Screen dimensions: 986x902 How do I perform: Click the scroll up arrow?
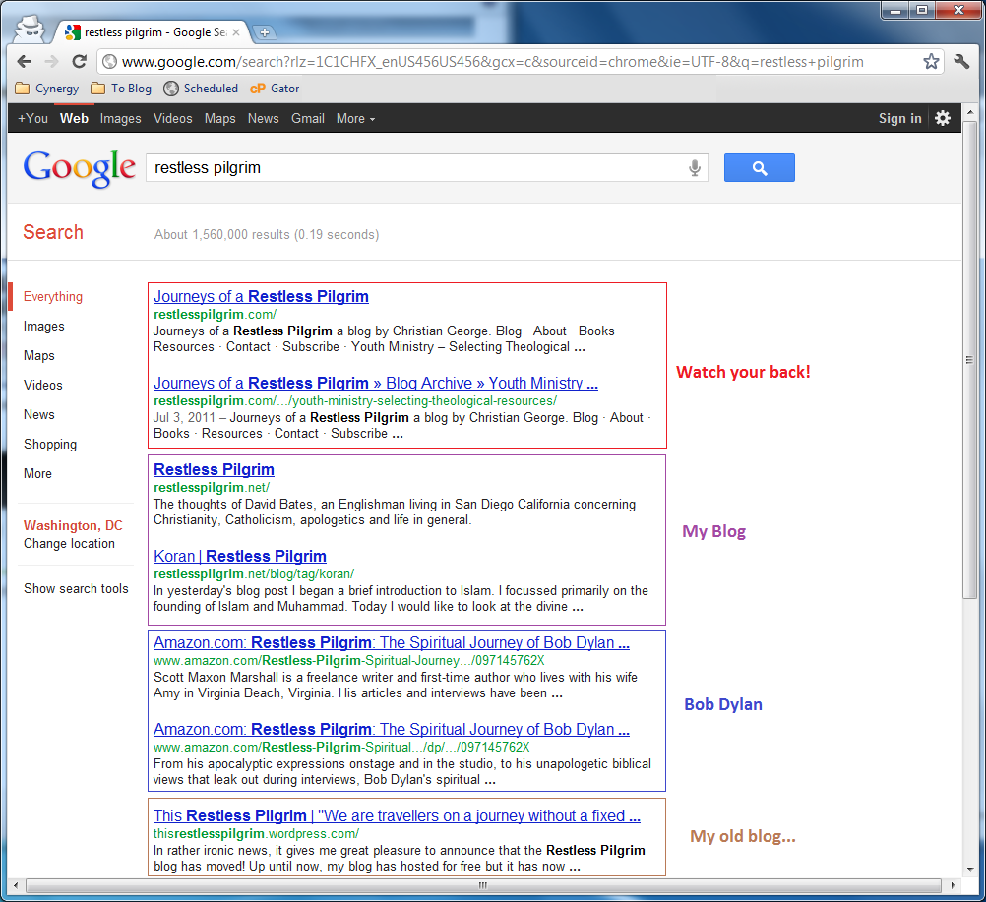(x=969, y=112)
